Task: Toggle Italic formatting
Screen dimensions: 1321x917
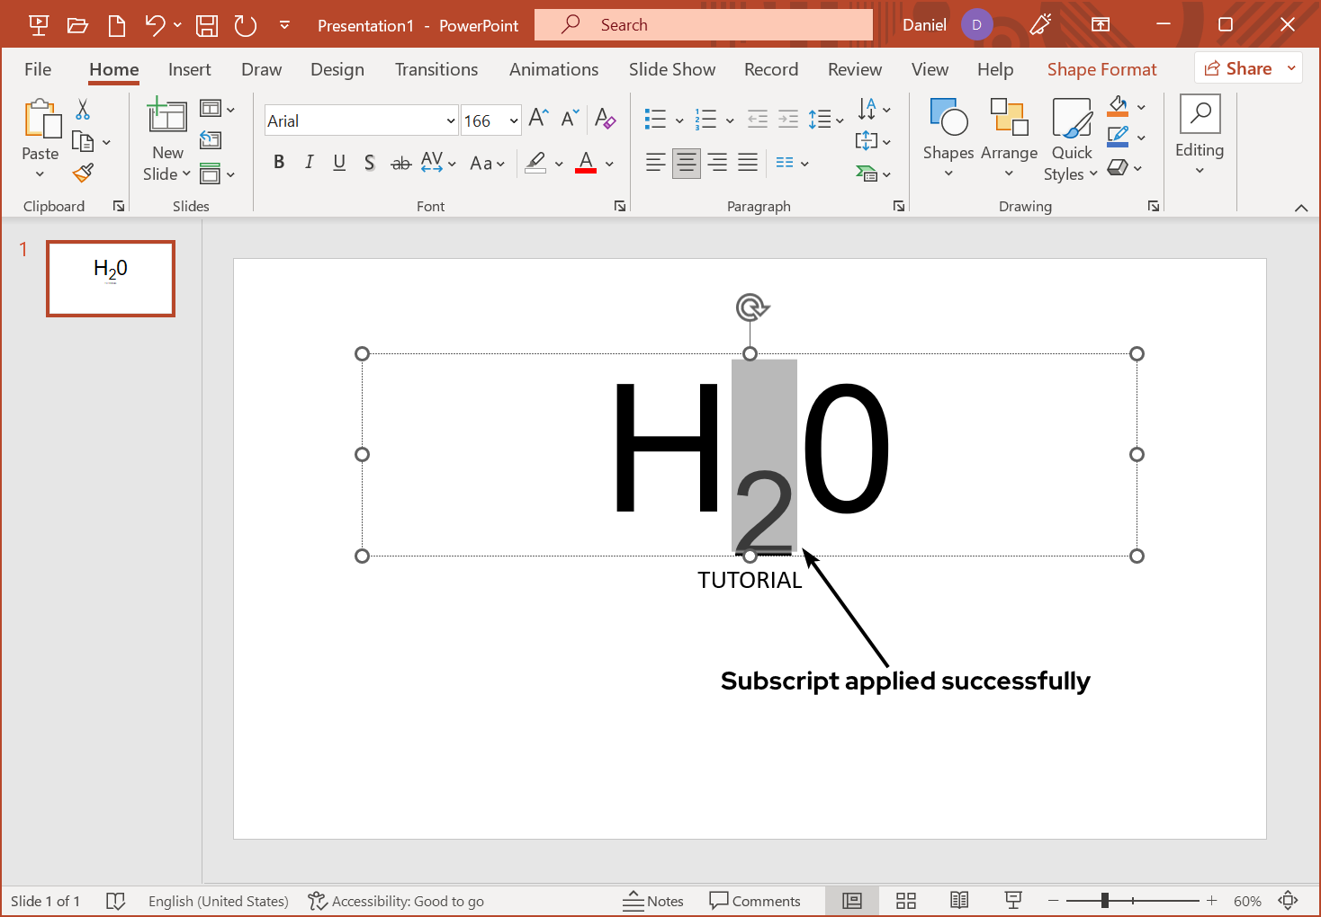Action: 309,163
